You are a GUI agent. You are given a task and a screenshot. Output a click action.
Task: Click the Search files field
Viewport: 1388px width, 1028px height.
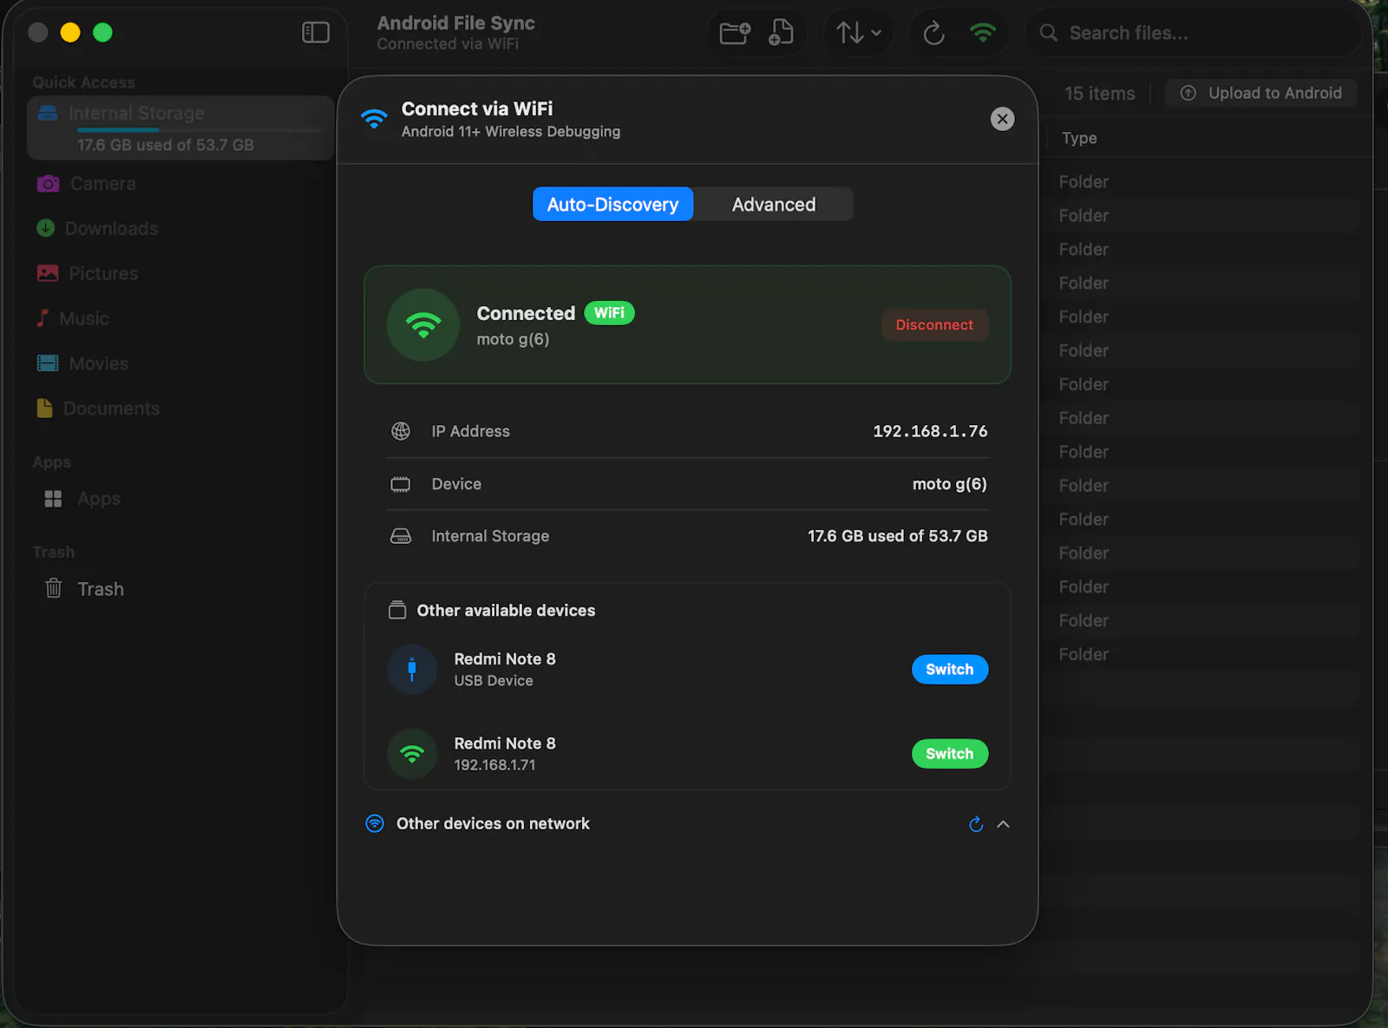[1193, 33]
